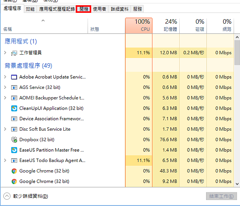The width and height of the screenshot is (240, 206).
Task: Click the 9.2 MB memory value
Action: [170, 181]
